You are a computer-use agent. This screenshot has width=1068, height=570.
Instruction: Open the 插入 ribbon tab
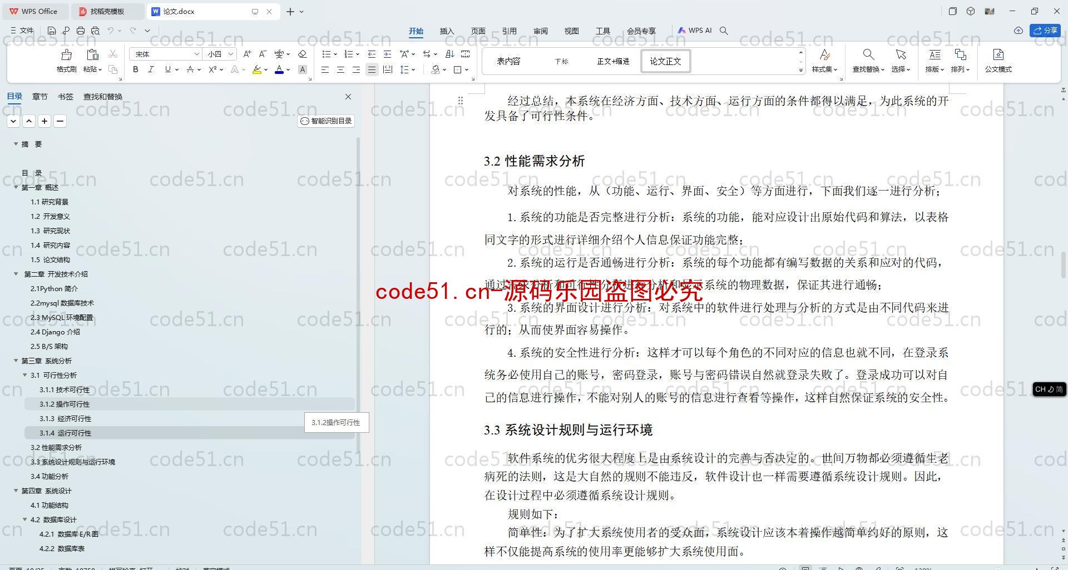pyautogui.click(x=447, y=31)
